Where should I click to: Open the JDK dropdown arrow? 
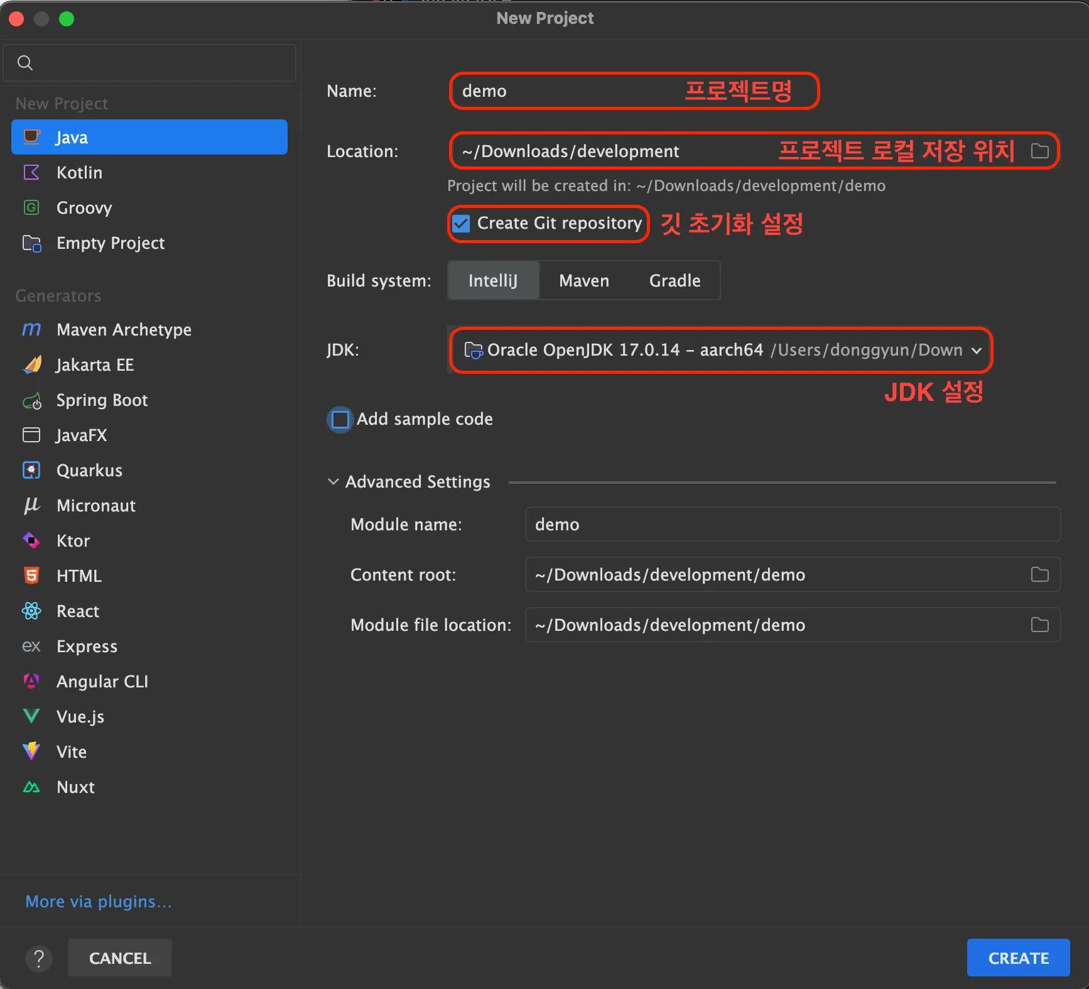click(x=977, y=351)
